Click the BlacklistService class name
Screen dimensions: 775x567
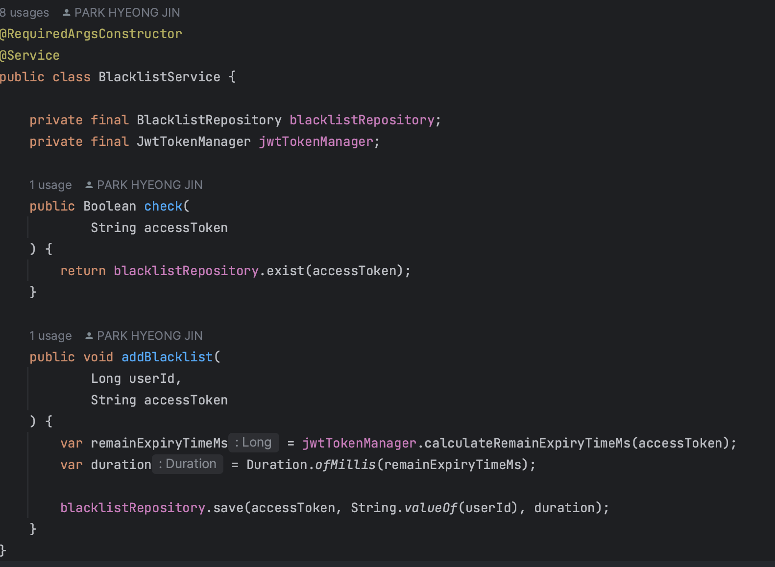[x=159, y=77]
